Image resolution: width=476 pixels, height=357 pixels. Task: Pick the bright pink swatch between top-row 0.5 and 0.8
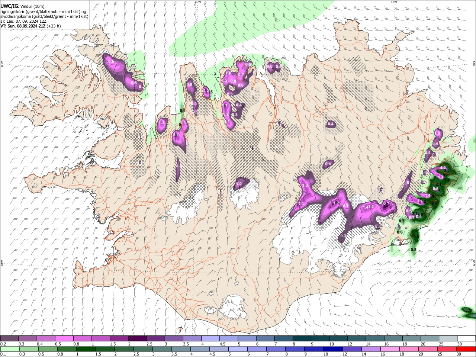pyautogui.click(x=64, y=339)
